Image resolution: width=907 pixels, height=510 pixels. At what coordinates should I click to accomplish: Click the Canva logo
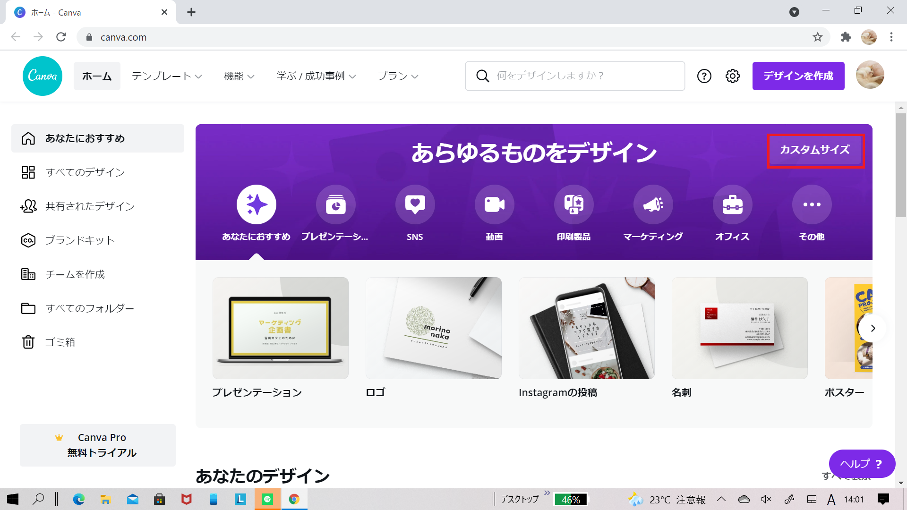(x=43, y=76)
